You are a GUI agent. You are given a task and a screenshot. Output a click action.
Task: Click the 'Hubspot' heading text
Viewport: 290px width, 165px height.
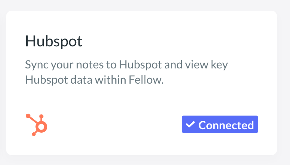tap(54, 41)
